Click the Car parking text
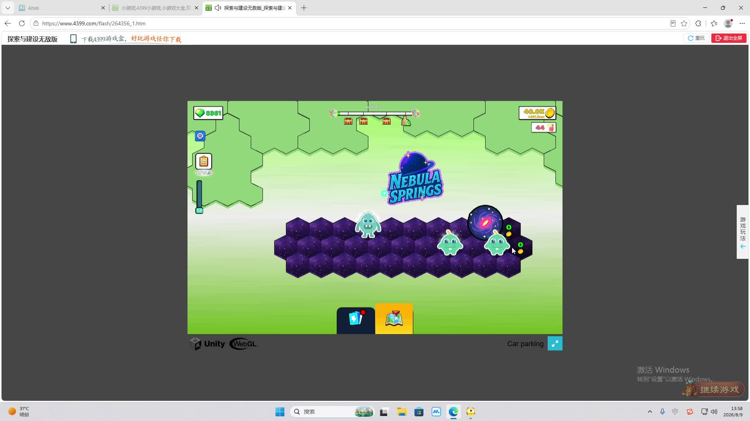750x421 pixels. (x=525, y=344)
